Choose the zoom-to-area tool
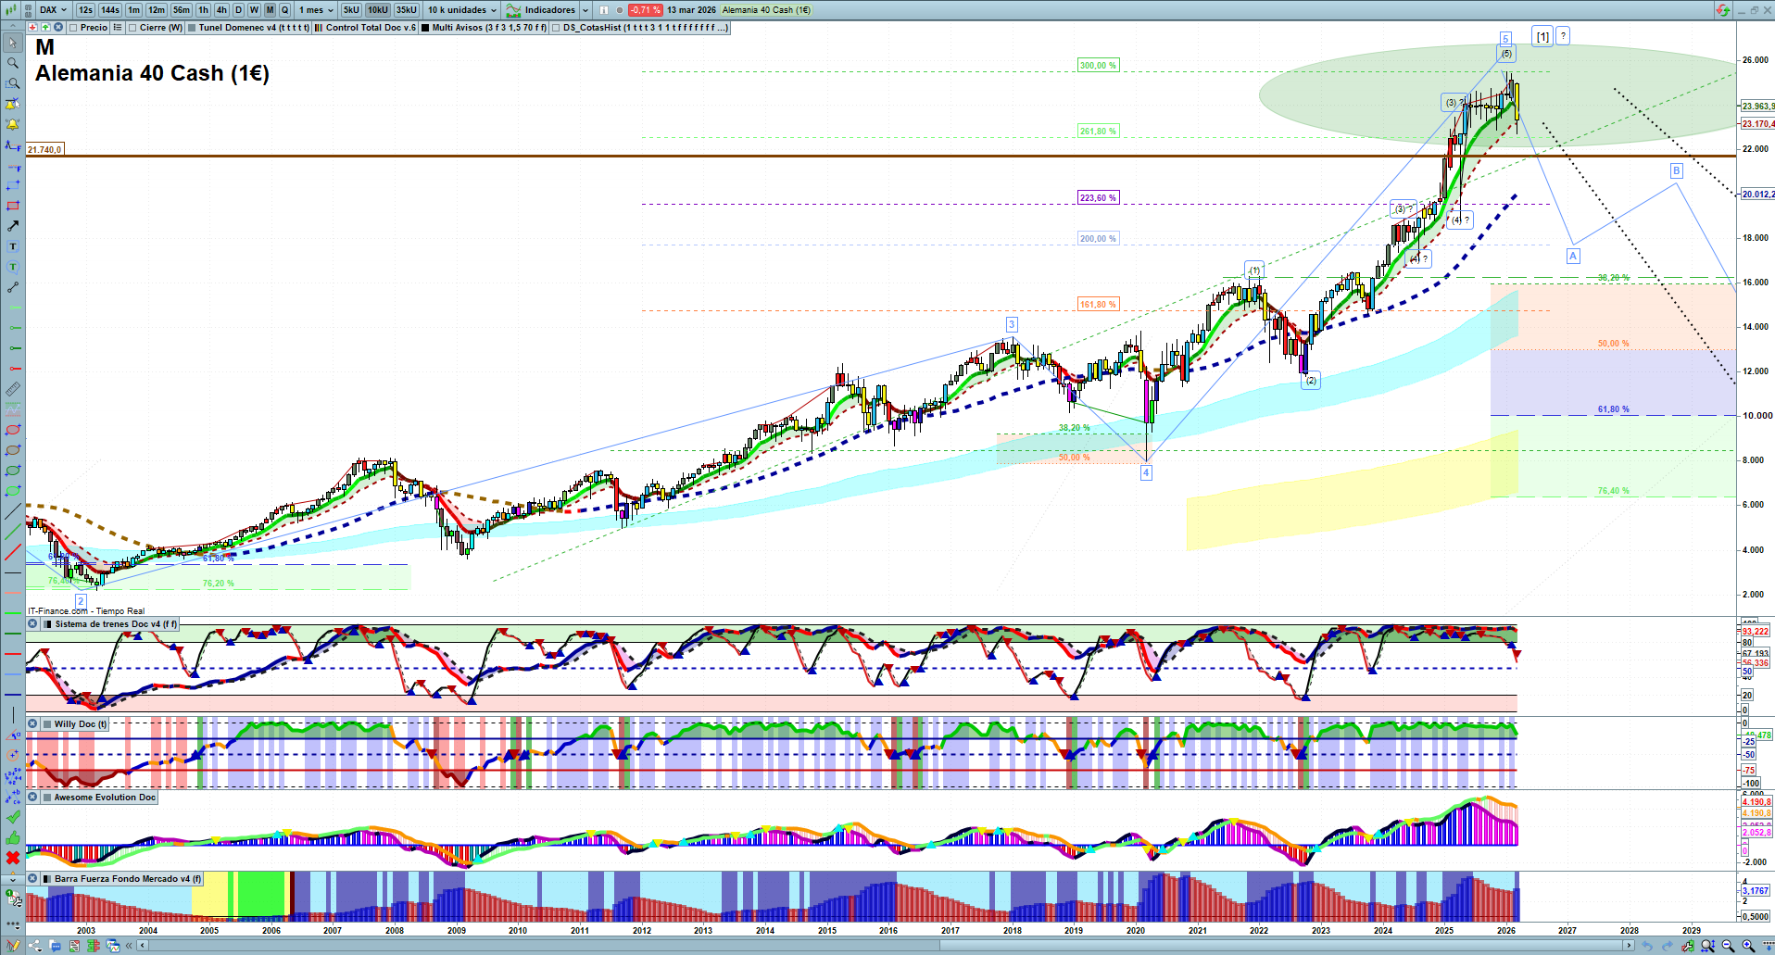The width and height of the screenshot is (1775, 955). coord(13,83)
